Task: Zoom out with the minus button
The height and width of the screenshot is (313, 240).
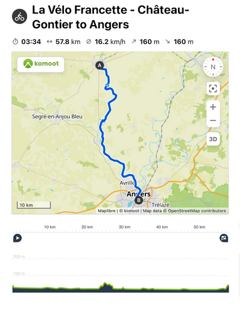Action: [213, 120]
